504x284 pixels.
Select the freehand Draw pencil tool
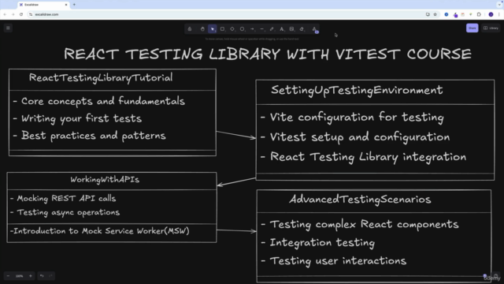(272, 29)
